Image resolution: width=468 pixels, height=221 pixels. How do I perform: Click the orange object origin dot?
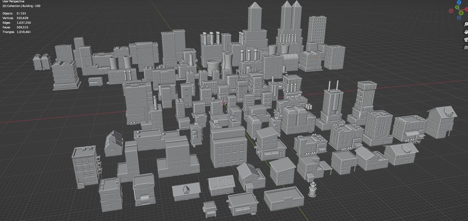[x=315, y=58]
